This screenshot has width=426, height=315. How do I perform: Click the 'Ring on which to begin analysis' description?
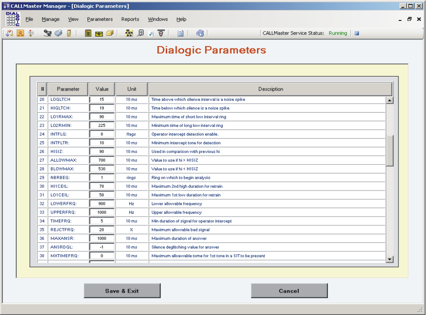point(181,178)
